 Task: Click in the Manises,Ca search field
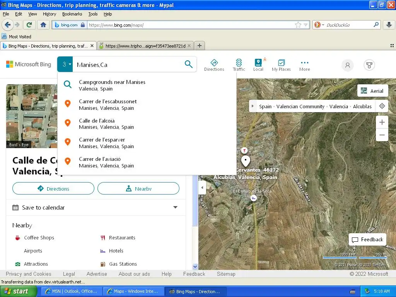point(128,65)
